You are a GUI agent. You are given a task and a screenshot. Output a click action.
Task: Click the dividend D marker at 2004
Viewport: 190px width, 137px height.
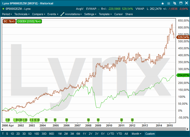pyautogui.click(x=46, y=120)
